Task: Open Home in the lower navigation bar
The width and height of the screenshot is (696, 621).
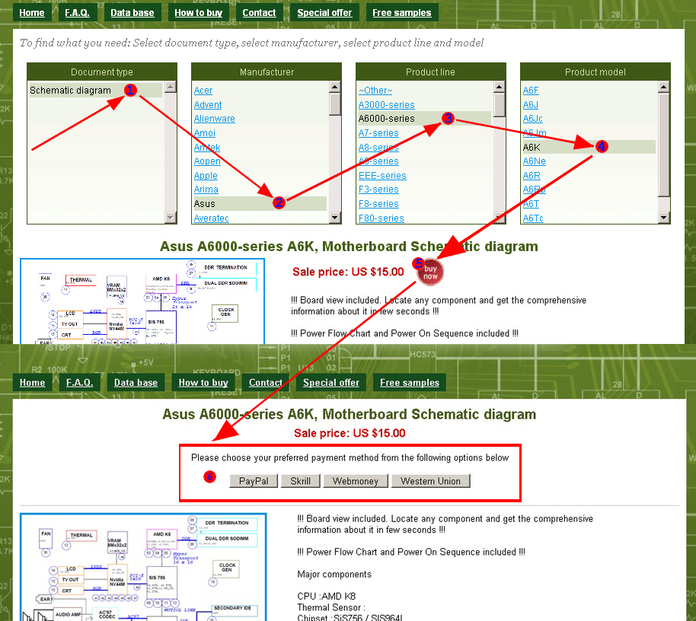Action: point(32,382)
